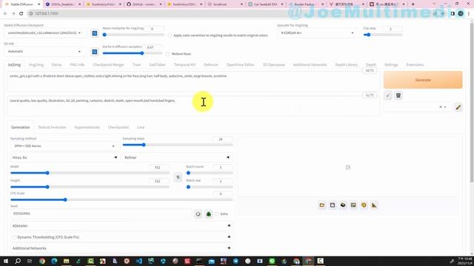Open the Checkpoint Merger tab
The width and height of the screenshot is (474, 266).
pos(108,65)
